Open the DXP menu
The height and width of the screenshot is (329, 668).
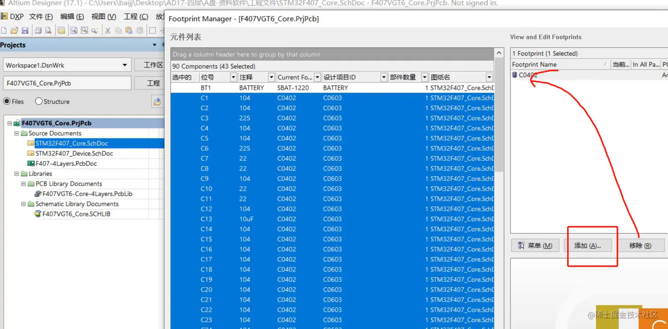tap(16, 16)
